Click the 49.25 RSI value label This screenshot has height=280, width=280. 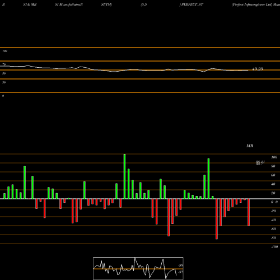(258, 69)
